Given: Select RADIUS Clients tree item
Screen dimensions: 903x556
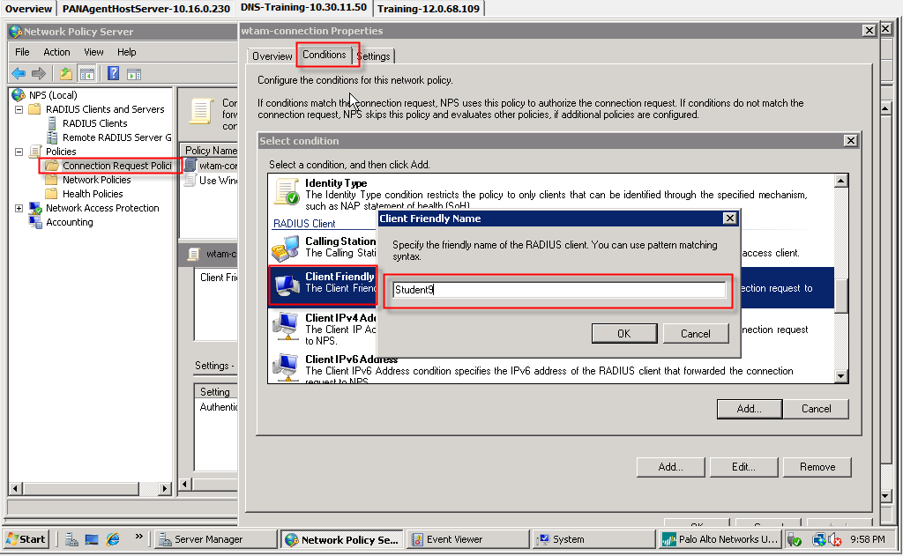Looking at the screenshot, I should pyautogui.click(x=94, y=123).
